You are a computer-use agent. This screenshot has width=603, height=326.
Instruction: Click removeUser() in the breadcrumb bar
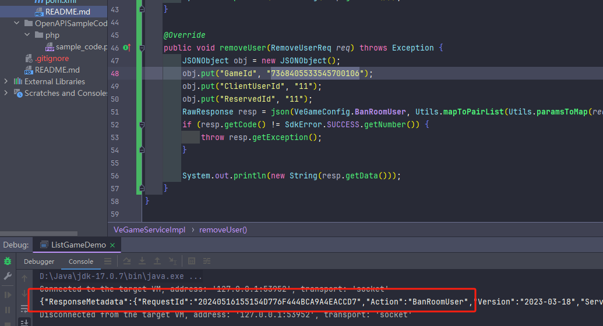(223, 230)
